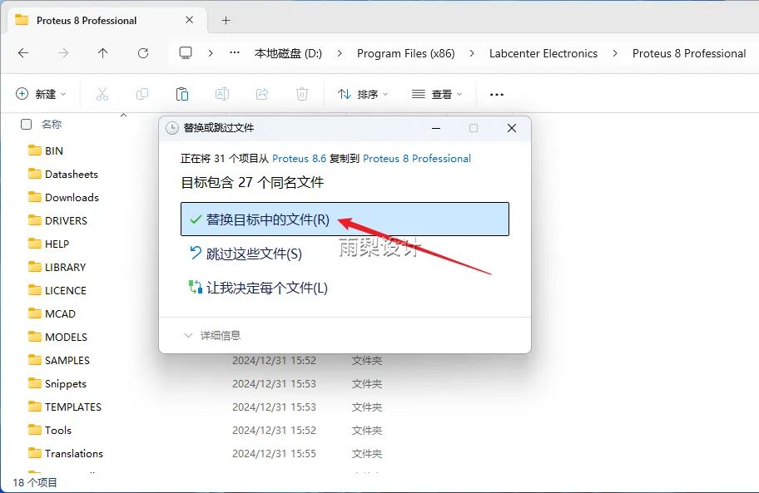Select the Proteus 8 Professional tab
Image resolution: width=759 pixels, height=493 pixels.
tap(87, 20)
